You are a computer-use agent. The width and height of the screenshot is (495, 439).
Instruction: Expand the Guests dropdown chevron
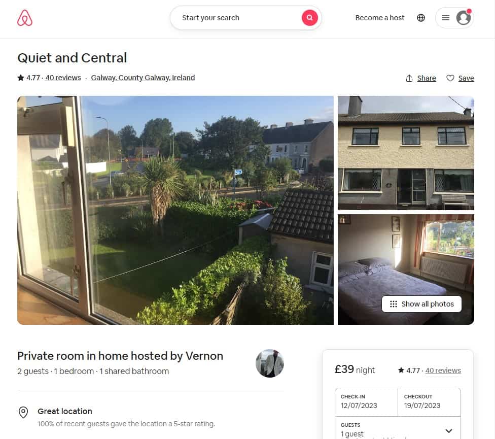(448, 430)
